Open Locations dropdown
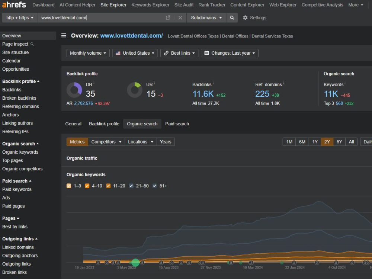The image size is (372, 279). tap(141, 142)
